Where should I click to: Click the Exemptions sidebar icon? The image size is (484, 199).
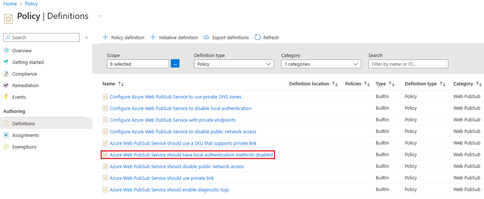click(x=6, y=147)
